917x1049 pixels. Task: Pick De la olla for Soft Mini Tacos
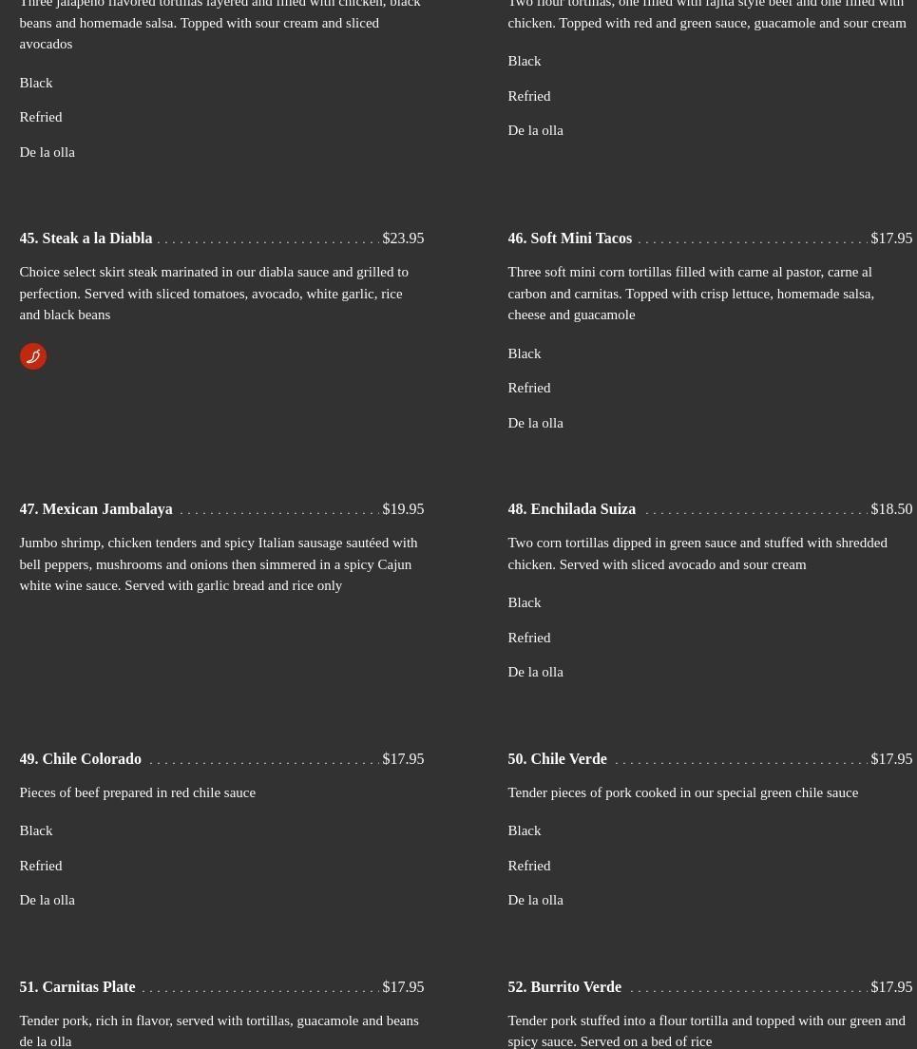click(x=535, y=423)
